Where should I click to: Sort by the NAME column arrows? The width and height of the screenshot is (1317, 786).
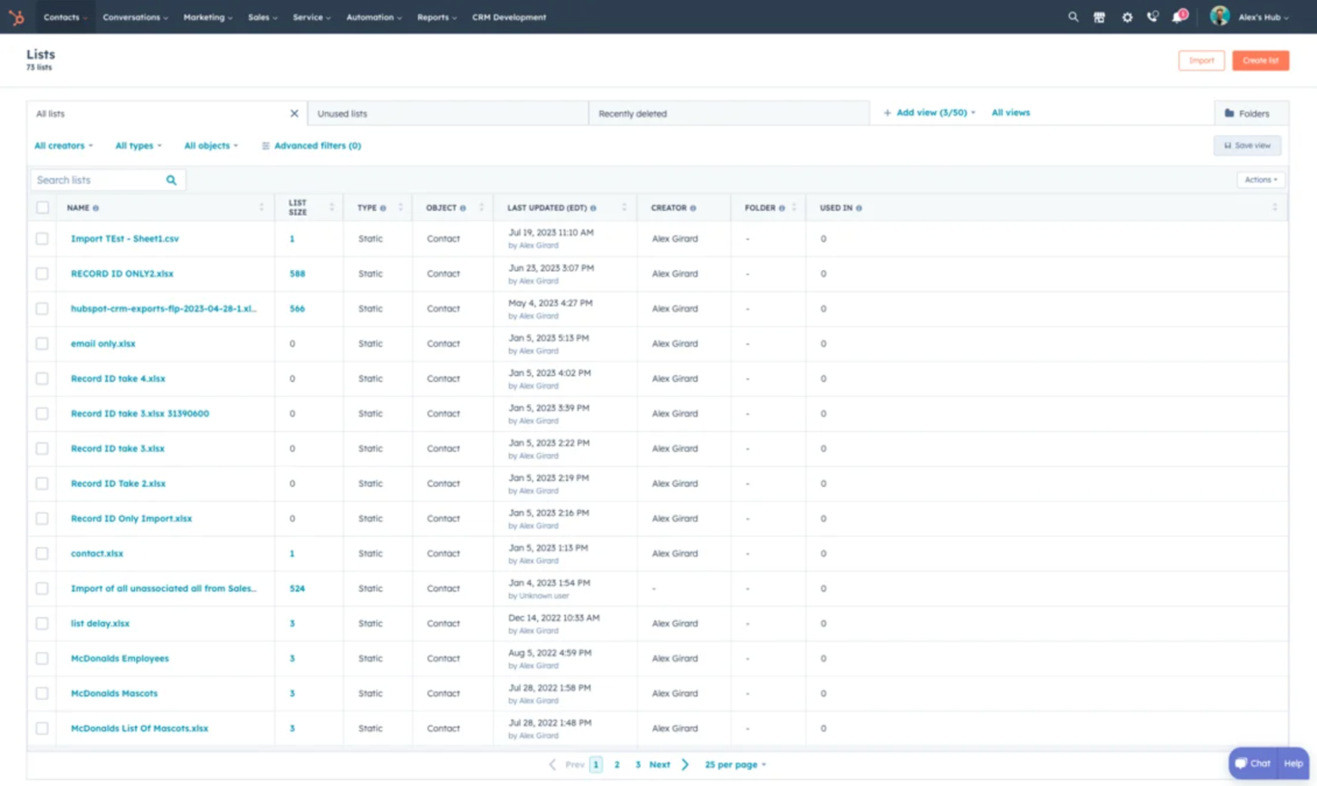pyautogui.click(x=262, y=208)
